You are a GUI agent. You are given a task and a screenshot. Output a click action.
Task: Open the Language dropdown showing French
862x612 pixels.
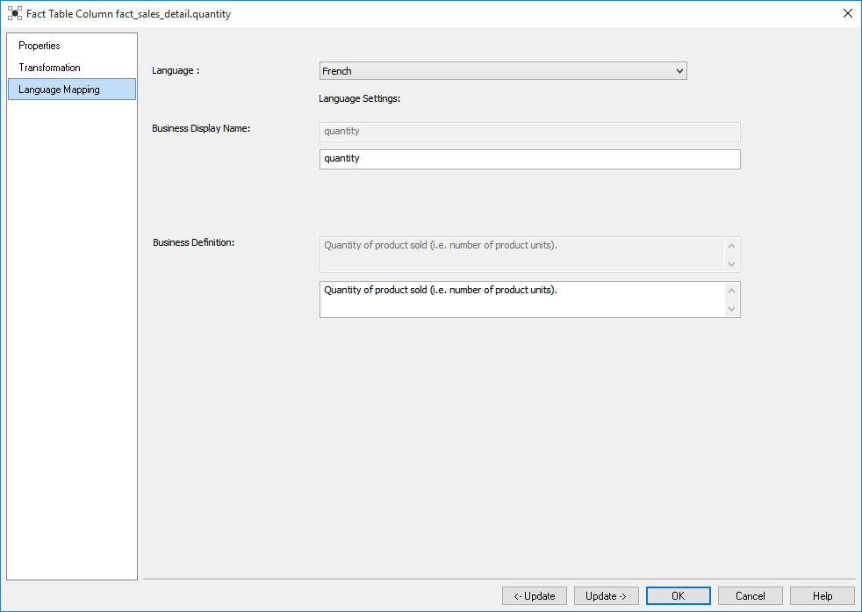tap(503, 71)
